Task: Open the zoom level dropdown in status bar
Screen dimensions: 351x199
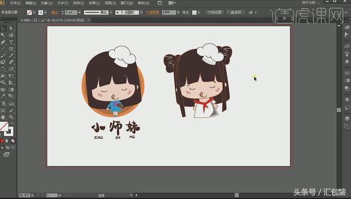Action: (x=32, y=195)
